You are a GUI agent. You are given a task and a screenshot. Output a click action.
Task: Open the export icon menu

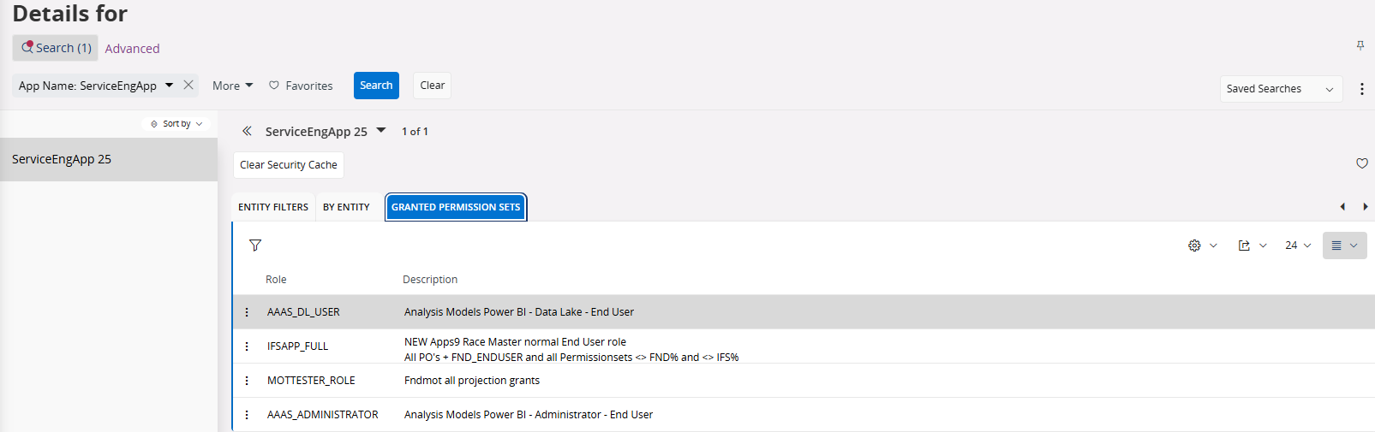(1252, 246)
